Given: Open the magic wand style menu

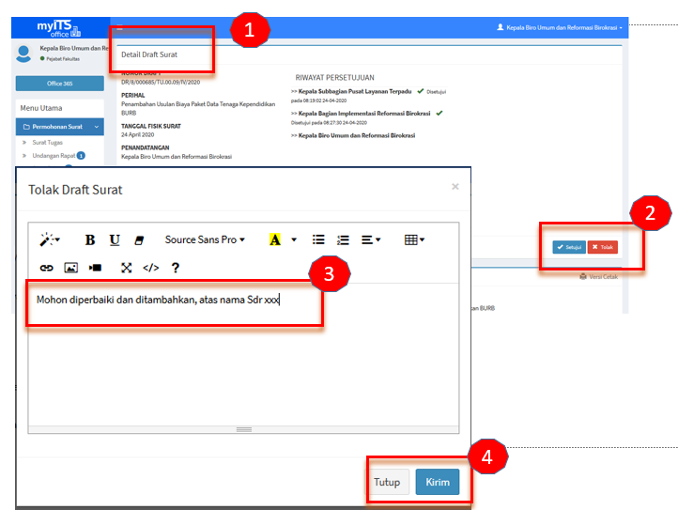Looking at the screenshot, I should coord(50,240).
